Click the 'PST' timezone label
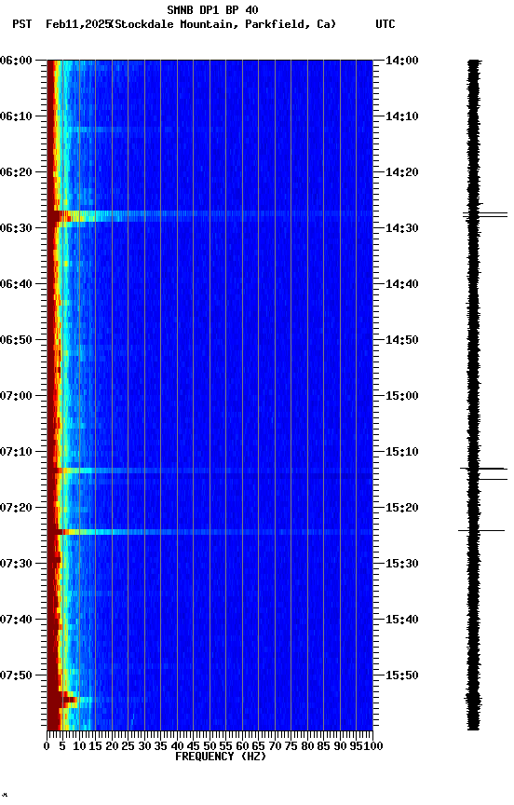Image resolution: width=514 pixels, height=805 pixels. 22,24
